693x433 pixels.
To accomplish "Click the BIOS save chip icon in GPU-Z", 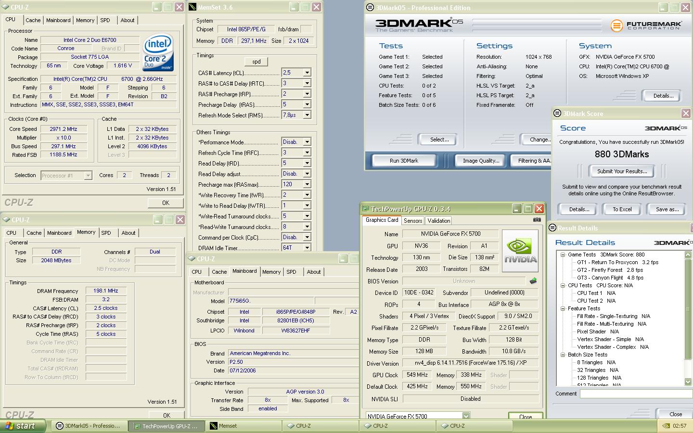I will pos(533,281).
